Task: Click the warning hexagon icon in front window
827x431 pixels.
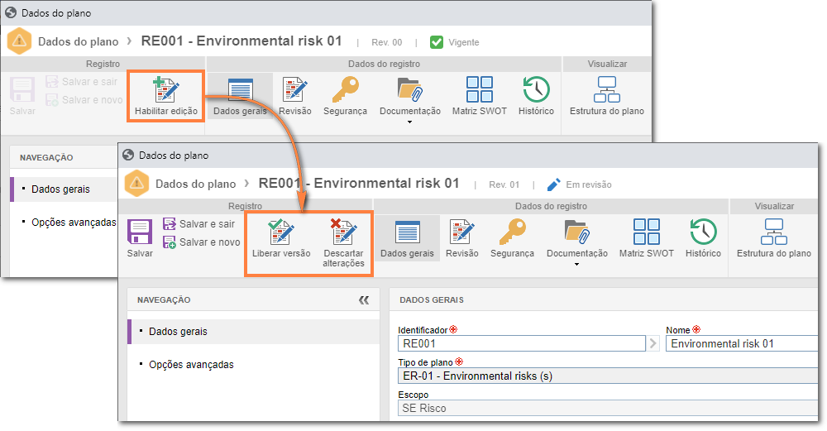Action: [136, 183]
